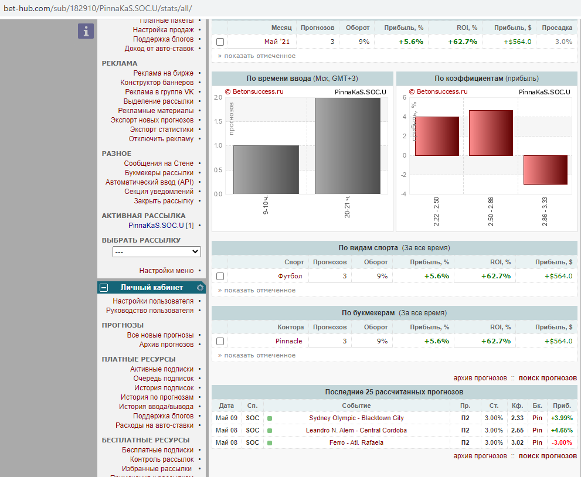
Task: Open Расходы на авто-ставки
Action: click(155, 425)
